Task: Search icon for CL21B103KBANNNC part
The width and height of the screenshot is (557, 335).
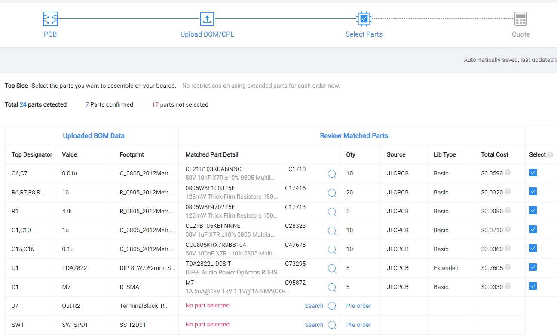Action: [x=332, y=174]
